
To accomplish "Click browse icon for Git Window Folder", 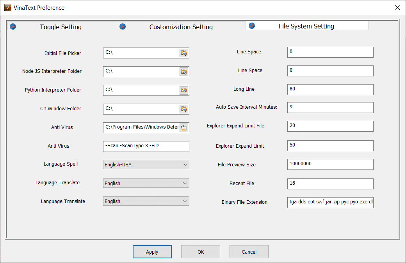I will [184, 109].
